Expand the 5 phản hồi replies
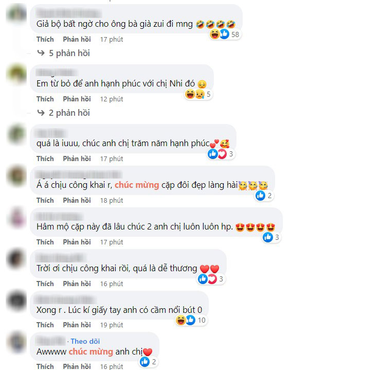The image size is (382, 370). click(69, 53)
